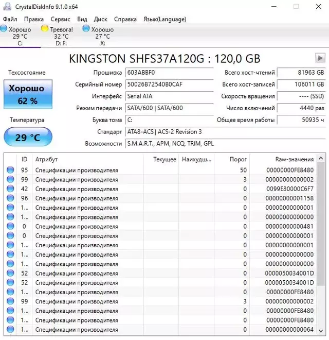Viewport: 329px width, 340px height.
Task: Click the blue status circle for drive X:
Action: tap(86, 28)
